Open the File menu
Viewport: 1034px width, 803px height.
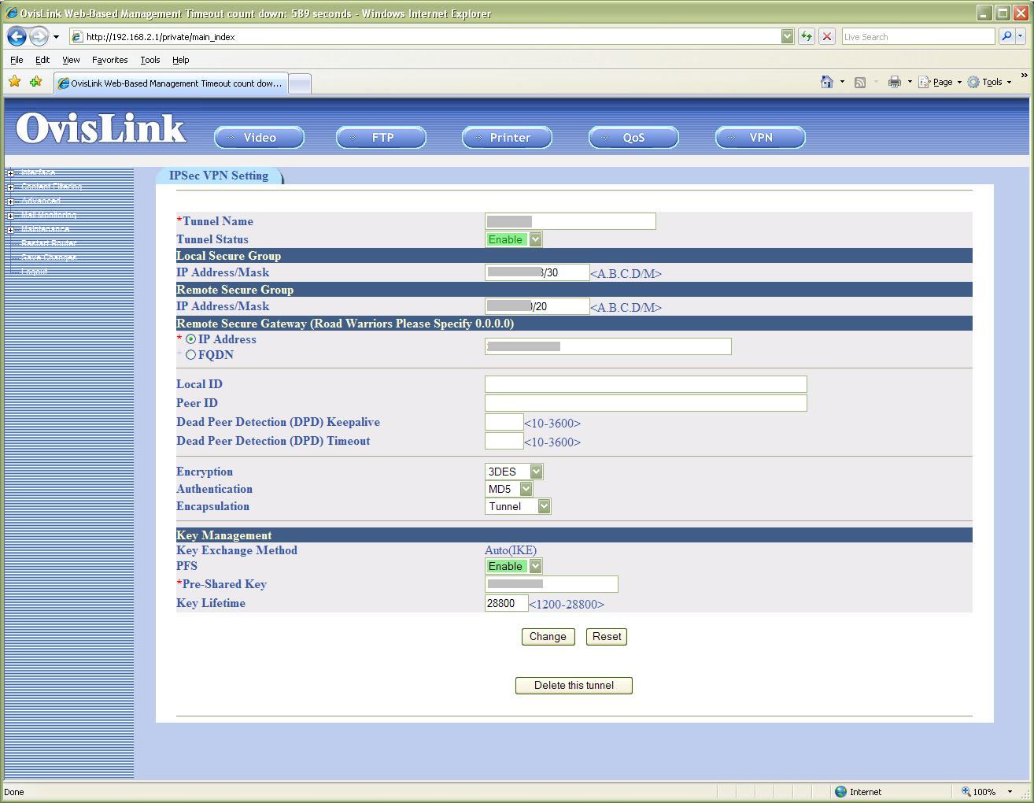pyautogui.click(x=17, y=60)
